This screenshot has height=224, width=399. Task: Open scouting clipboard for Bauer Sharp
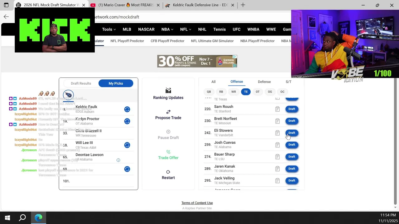coord(277,157)
